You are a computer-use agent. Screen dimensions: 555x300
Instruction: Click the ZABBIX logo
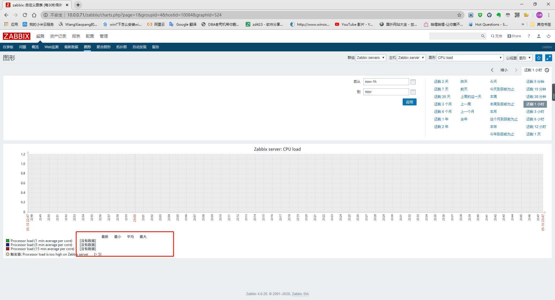tap(16, 36)
